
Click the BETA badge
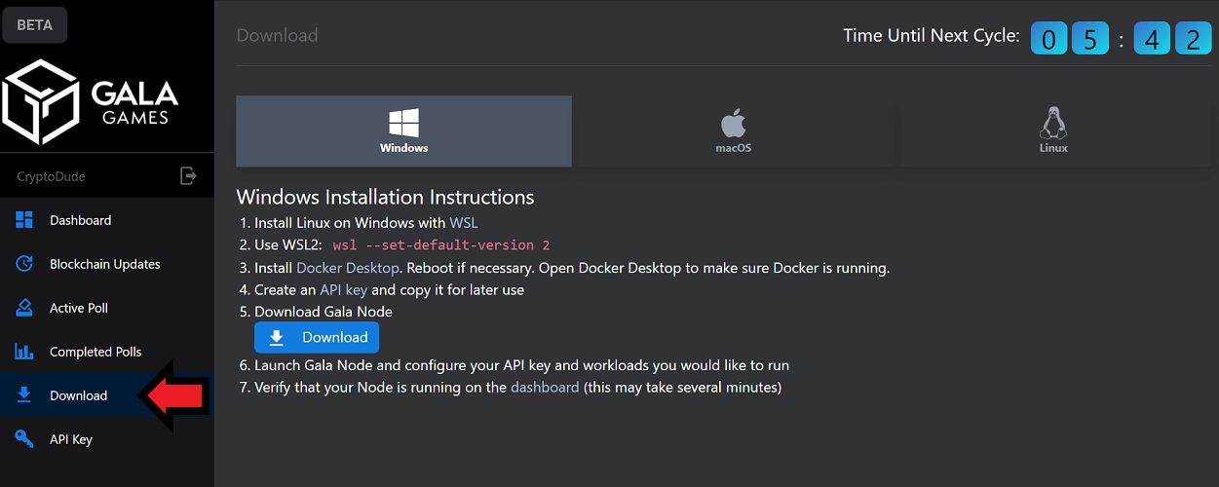tap(35, 26)
